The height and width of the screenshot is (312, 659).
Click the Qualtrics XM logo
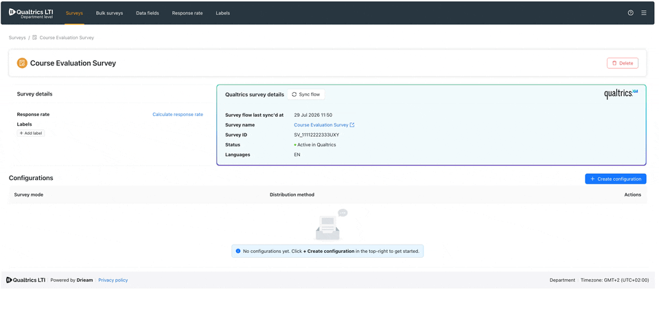pyautogui.click(x=621, y=93)
